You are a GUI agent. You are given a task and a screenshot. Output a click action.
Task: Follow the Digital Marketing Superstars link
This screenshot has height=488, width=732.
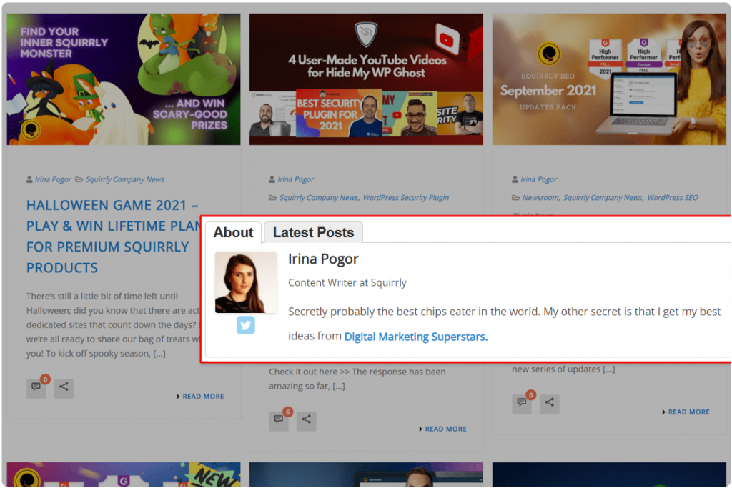(415, 337)
